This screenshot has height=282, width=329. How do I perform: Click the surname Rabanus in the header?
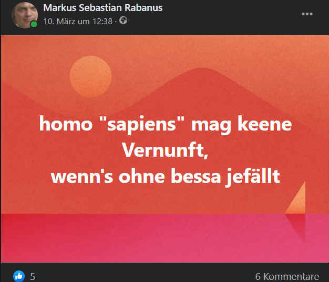click(x=143, y=8)
